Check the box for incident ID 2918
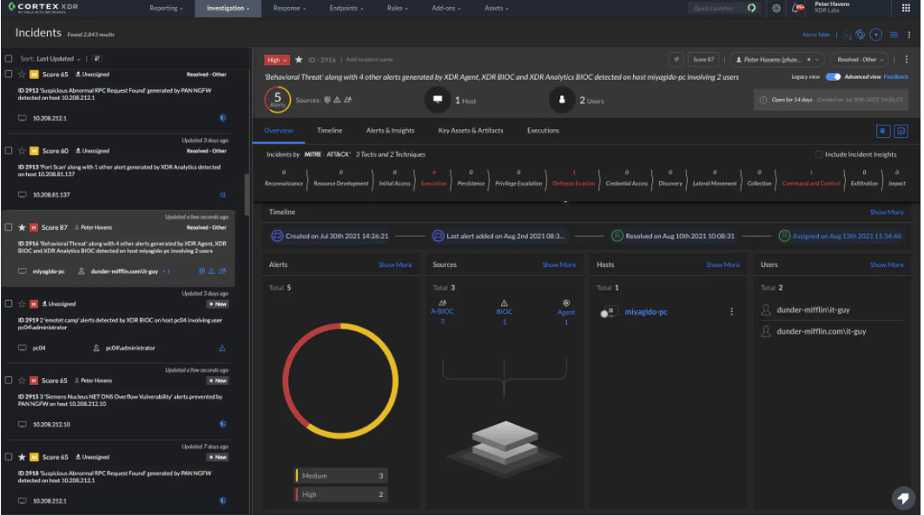 click(x=9, y=457)
